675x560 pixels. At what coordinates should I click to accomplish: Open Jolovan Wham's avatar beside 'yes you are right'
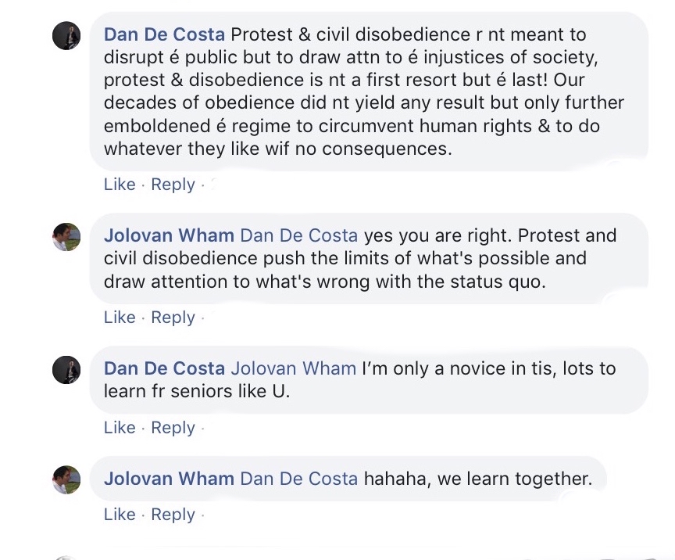click(66, 236)
